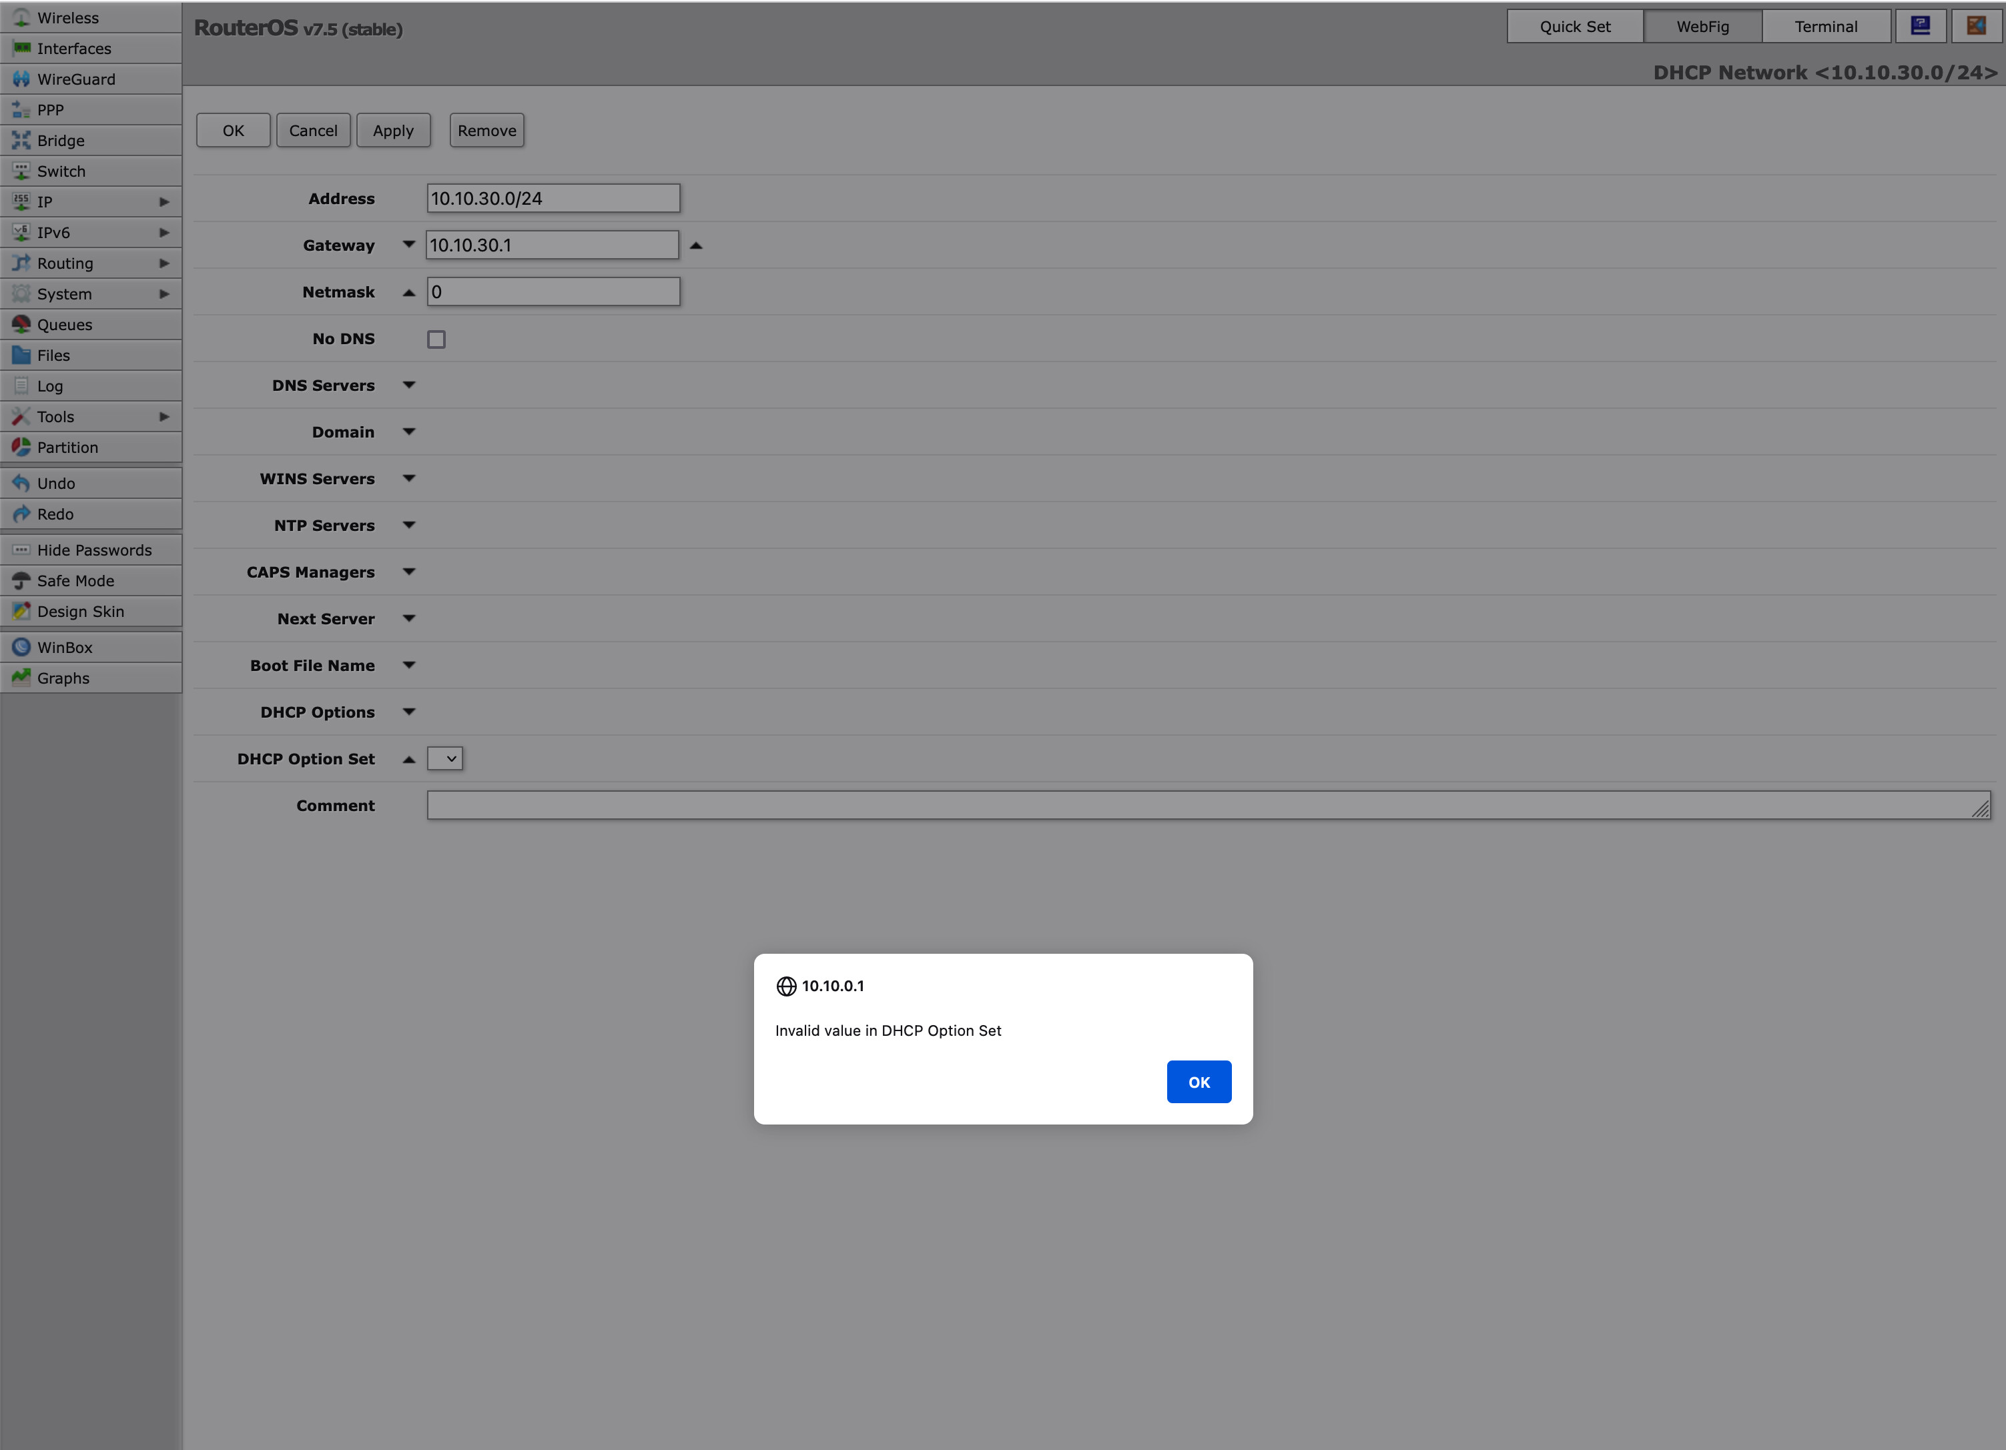Open the DHCP Option Set dropdown

[x=445, y=758]
